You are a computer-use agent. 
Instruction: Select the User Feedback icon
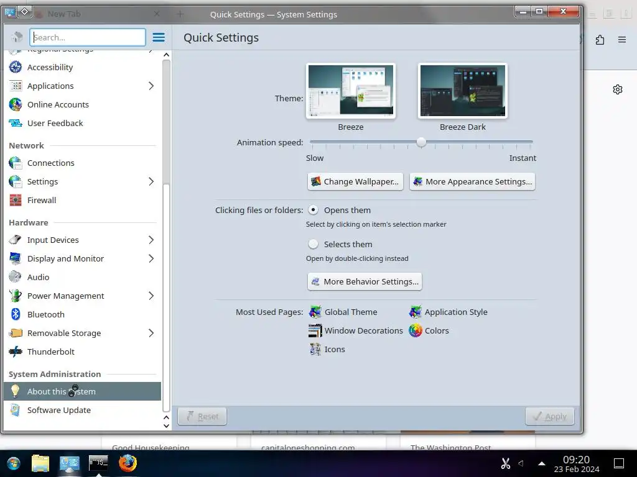[16, 124]
